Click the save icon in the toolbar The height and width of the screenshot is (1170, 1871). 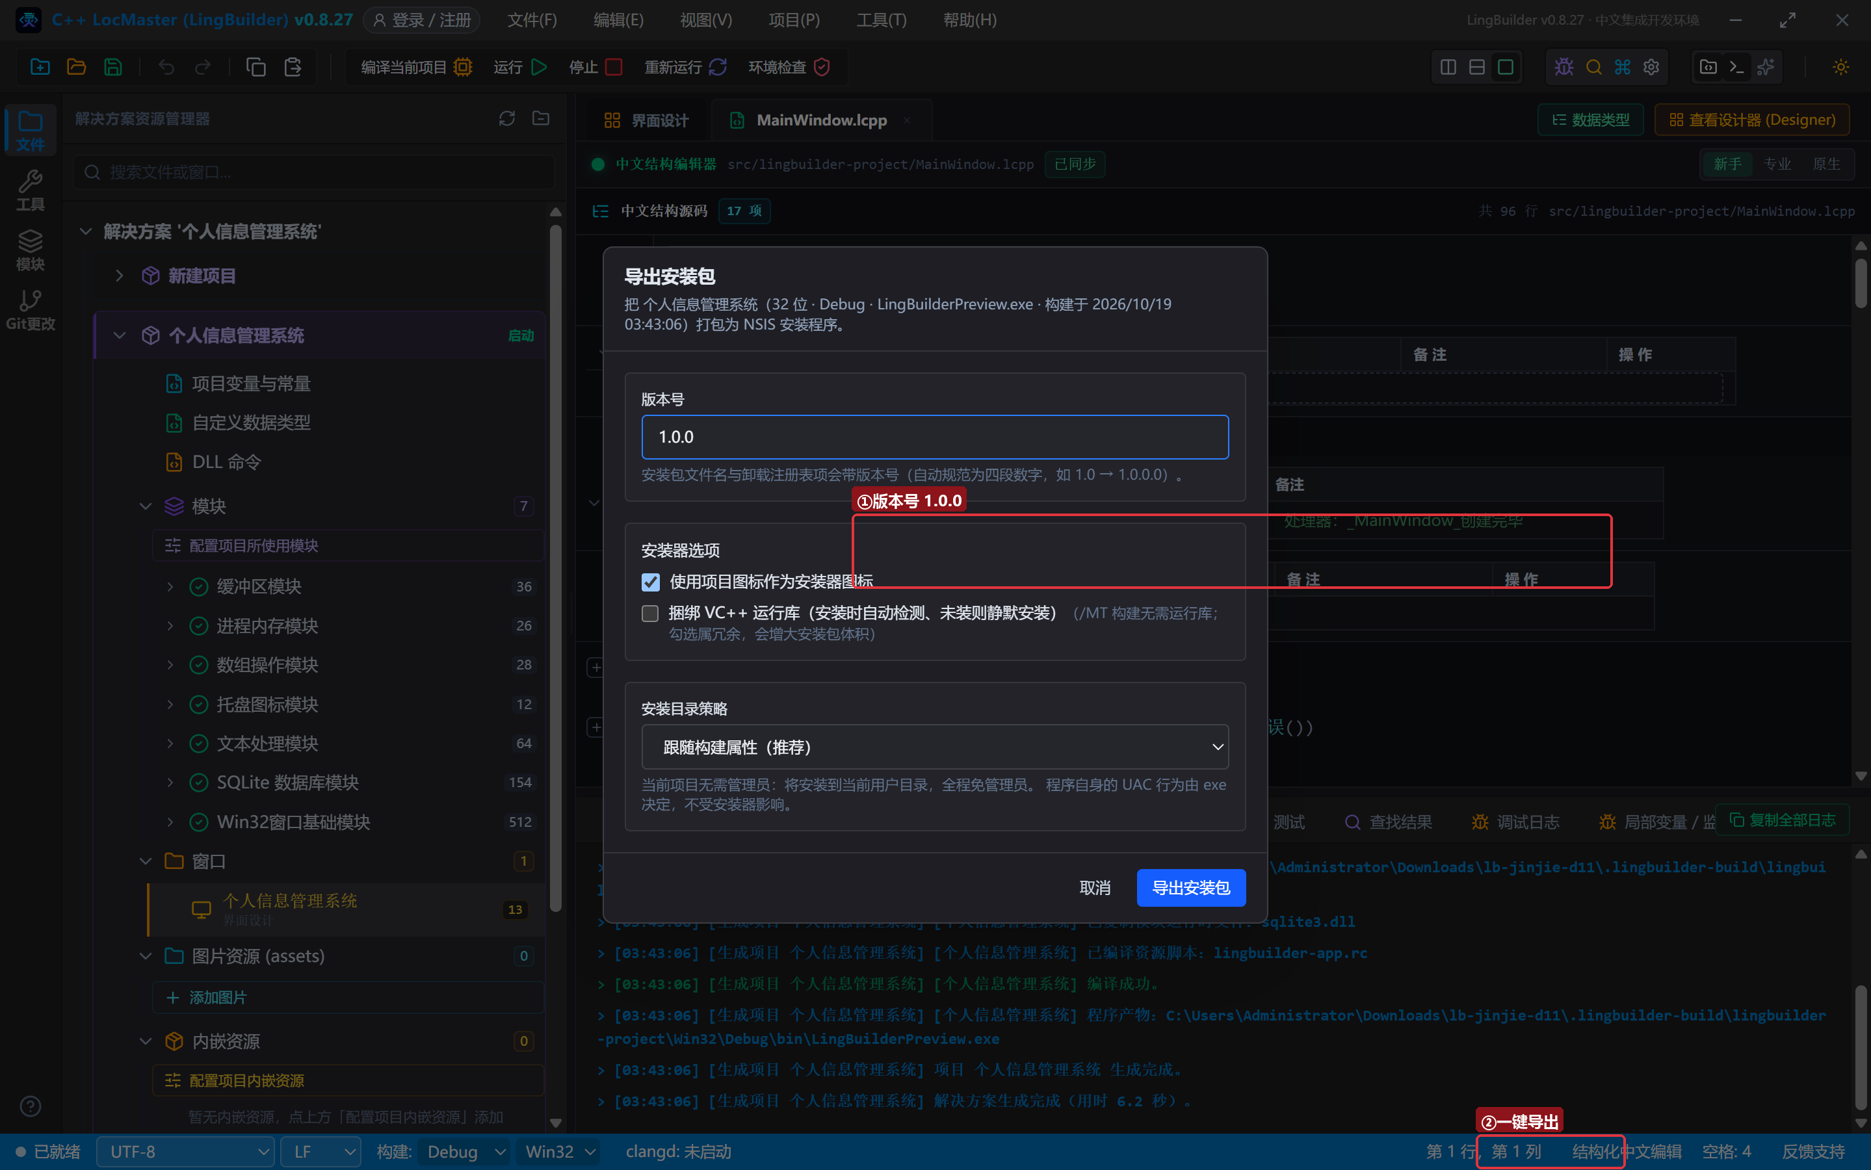(113, 68)
